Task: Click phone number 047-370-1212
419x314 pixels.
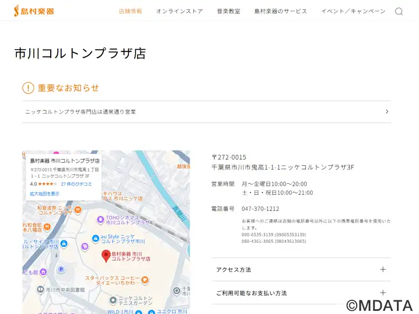Action: click(260, 208)
